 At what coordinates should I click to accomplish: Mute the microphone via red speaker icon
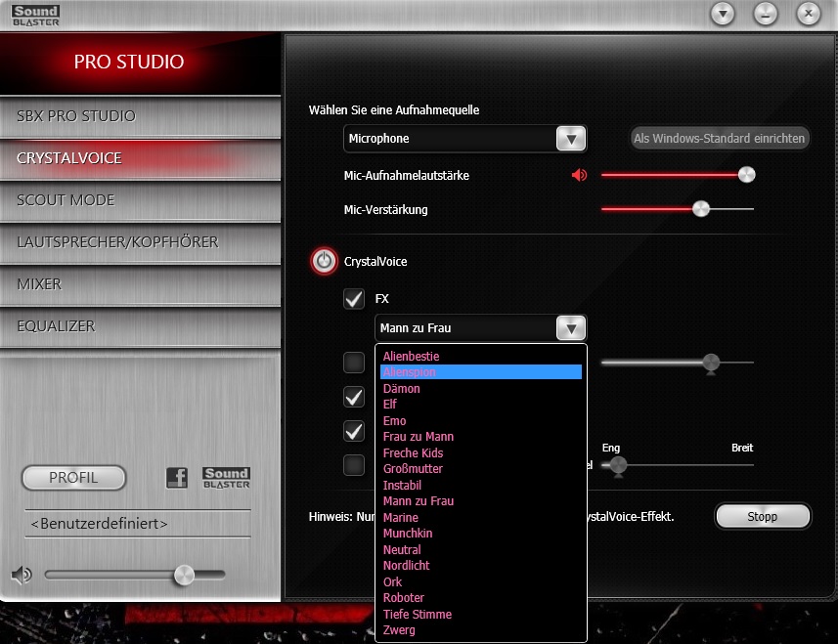point(579,175)
